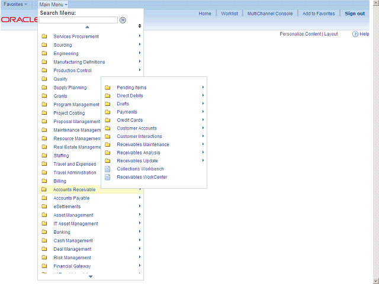Select Accounts Payable from the menu
379x284 pixels.
point(71,198)
